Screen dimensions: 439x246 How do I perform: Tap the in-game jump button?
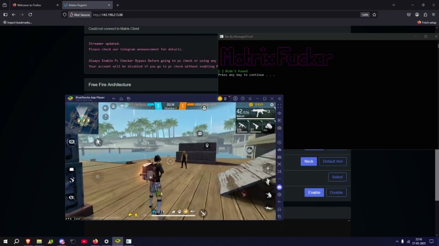[x=268, y=182]
